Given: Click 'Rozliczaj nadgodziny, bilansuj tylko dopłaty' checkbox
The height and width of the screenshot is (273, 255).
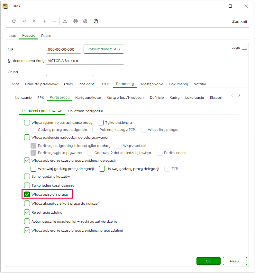Looking at the screenshot, I should (x=33, y=146).
